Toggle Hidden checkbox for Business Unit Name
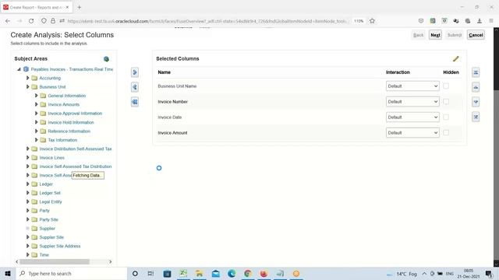Viewport: 499px width, 280px height. 446,86
